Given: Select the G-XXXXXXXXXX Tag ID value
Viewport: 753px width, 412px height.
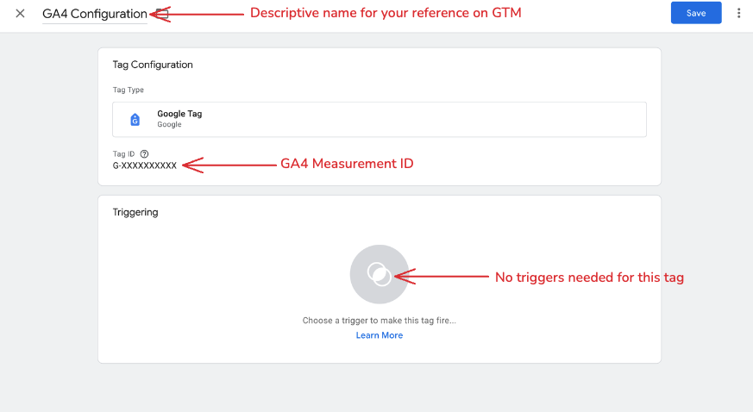Looking at the screenshot, I should [x=145, y=165].
